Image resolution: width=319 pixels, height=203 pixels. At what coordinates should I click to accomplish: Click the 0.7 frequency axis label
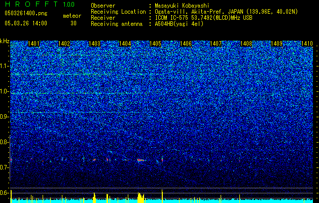(x=5, y=167)
